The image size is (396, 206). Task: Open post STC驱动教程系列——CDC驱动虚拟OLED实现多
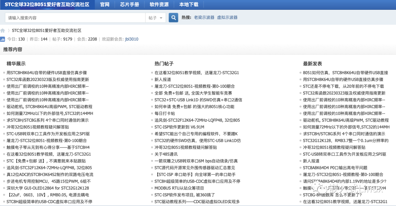pos(197,202)
